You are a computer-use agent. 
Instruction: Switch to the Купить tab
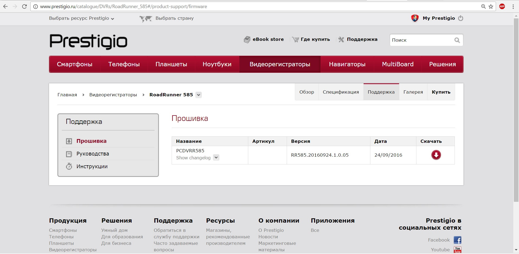(x=441, y=92)
